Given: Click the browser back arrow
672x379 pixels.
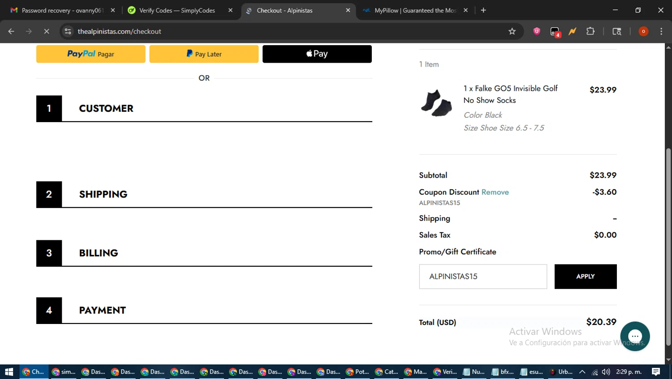Looking at the screenshot, I should [11, 31].
